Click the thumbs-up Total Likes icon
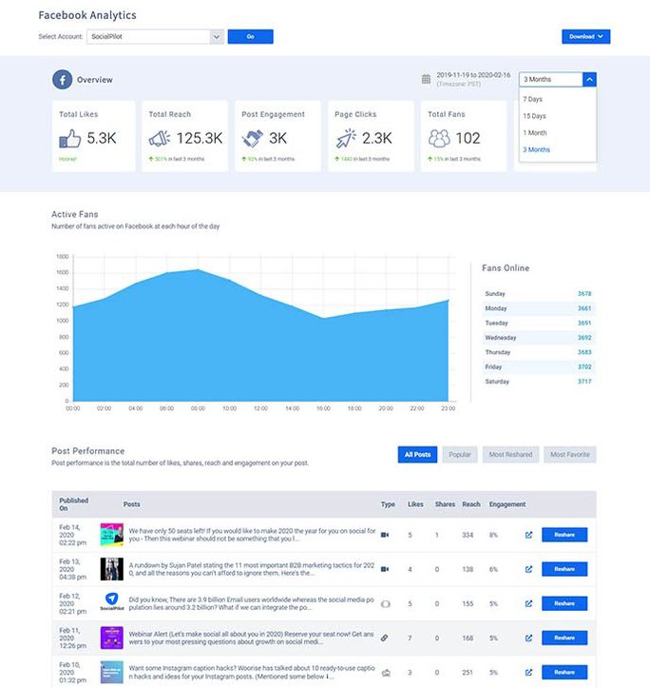The width and height of the screenshot is (650, 688). [70, 138]
